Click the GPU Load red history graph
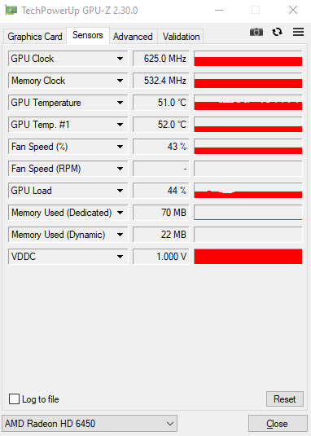 (x=248, y=191)
